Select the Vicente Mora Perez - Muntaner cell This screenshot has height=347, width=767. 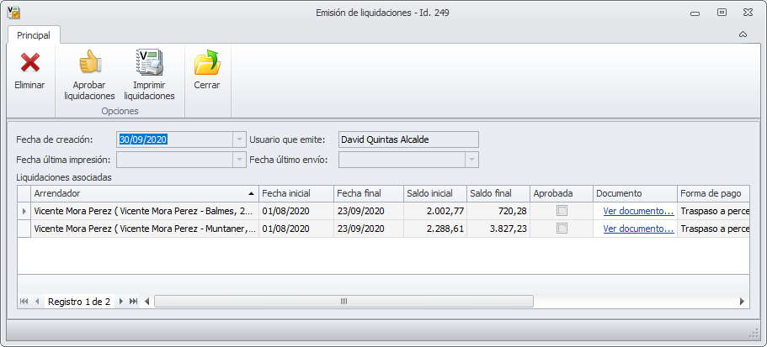[145, 229]
